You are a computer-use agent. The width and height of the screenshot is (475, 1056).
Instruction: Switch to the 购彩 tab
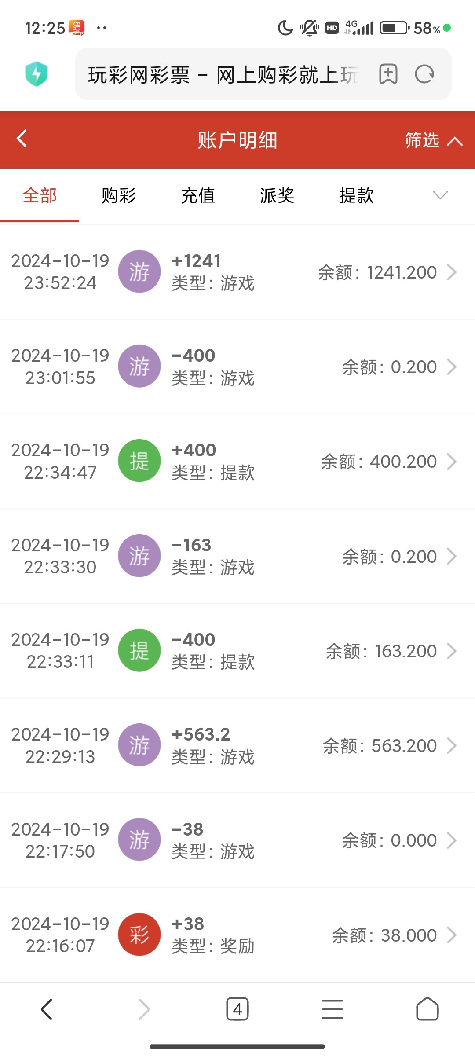coord(119,195)
